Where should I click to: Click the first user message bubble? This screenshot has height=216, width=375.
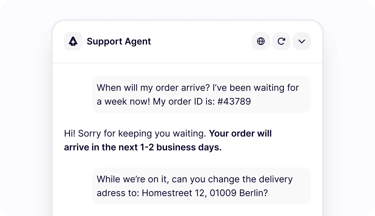pos(201,94)
